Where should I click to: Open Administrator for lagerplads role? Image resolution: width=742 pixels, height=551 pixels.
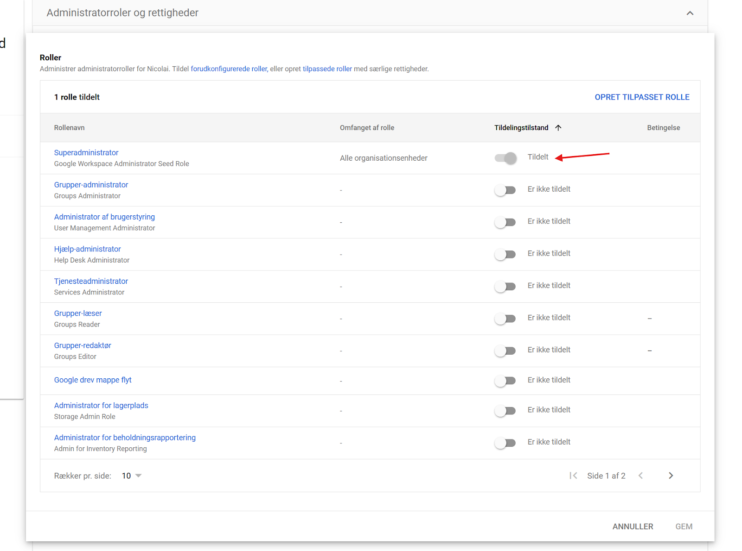click(x=101, y=406)
